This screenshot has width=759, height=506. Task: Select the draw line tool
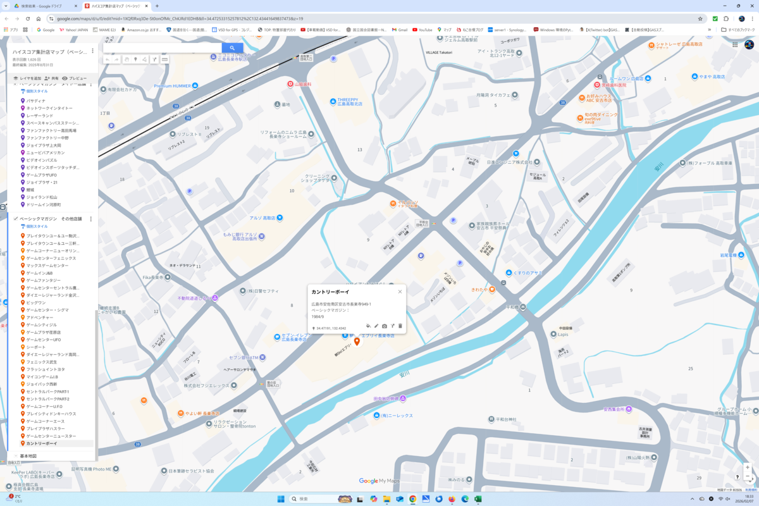point(145,59)
